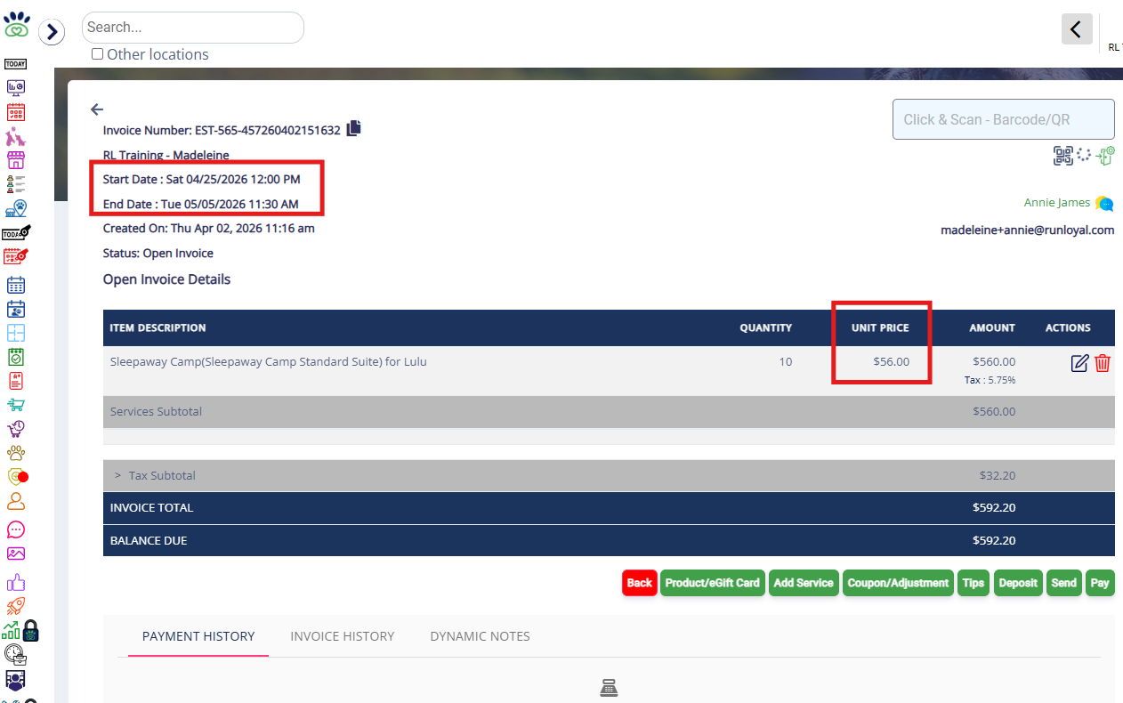Open the magenta image gallery icon
Image resolution: width=1123 pixels, height=703 pixels.
[x=16, y=554]
